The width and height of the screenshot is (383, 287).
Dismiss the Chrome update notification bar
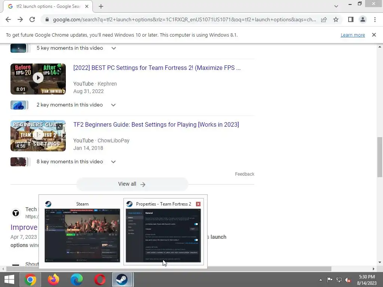374,35
